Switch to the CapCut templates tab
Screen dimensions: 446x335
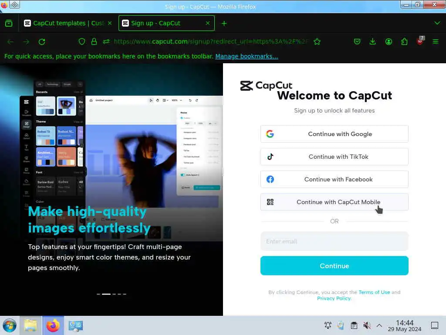click(x=68, y=23)
